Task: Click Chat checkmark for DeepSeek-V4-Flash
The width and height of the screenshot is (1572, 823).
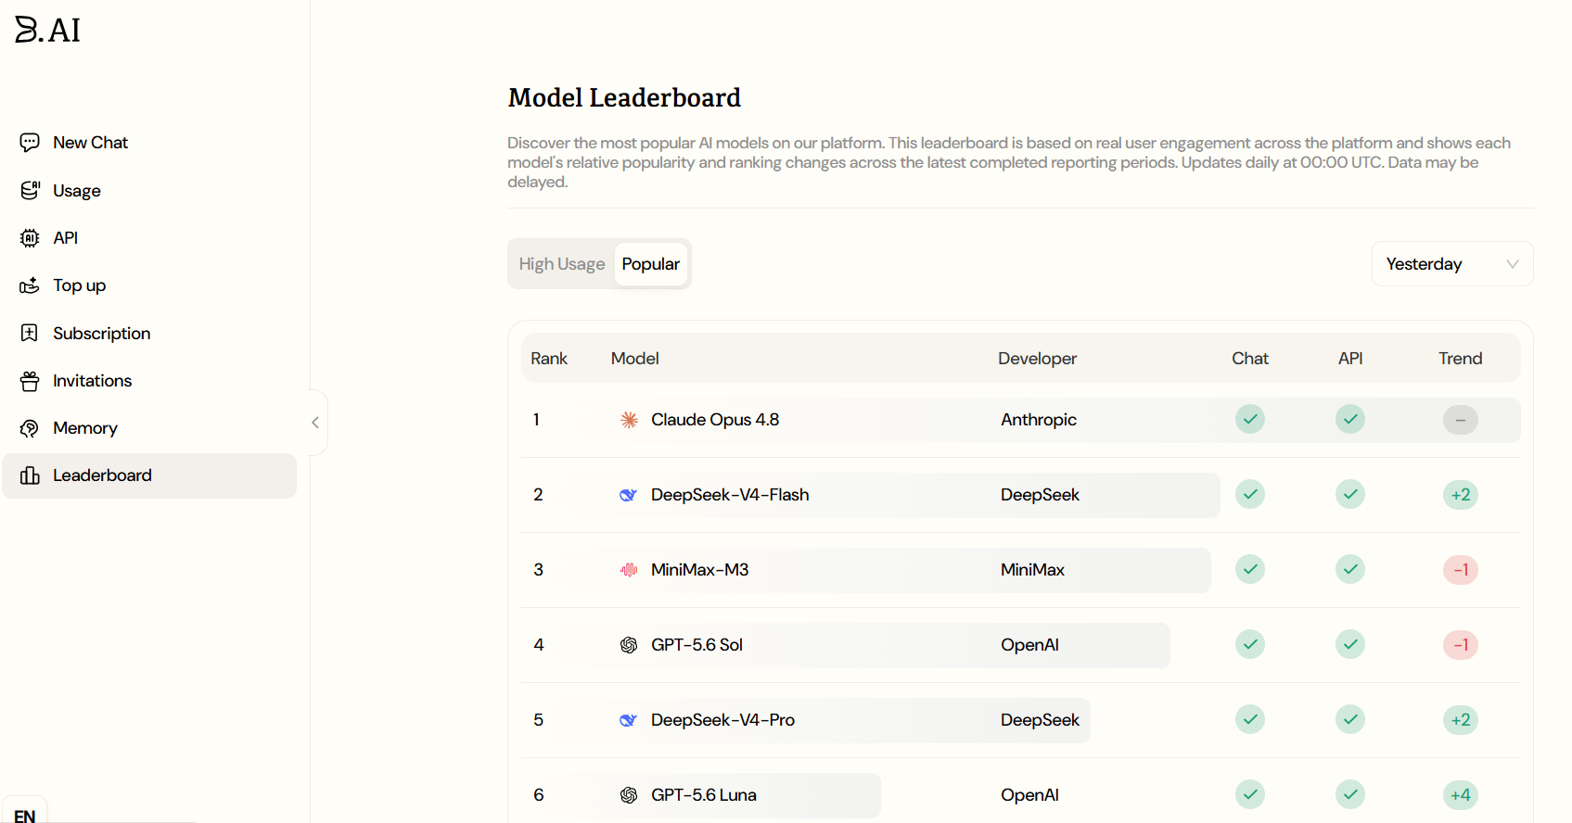Action: click(1250, 494)
